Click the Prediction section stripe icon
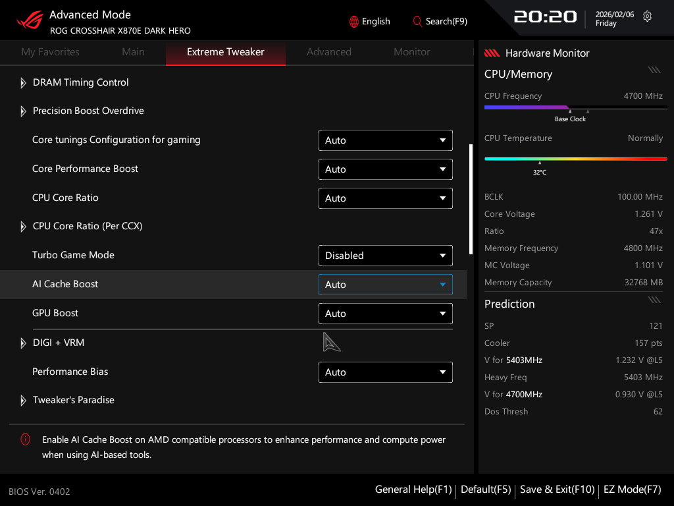The height and width of the screenshot is (506, 674). point(654,300)
